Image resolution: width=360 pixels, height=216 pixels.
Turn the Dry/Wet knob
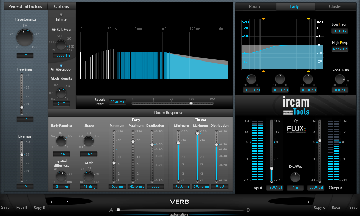pos(295,177)
